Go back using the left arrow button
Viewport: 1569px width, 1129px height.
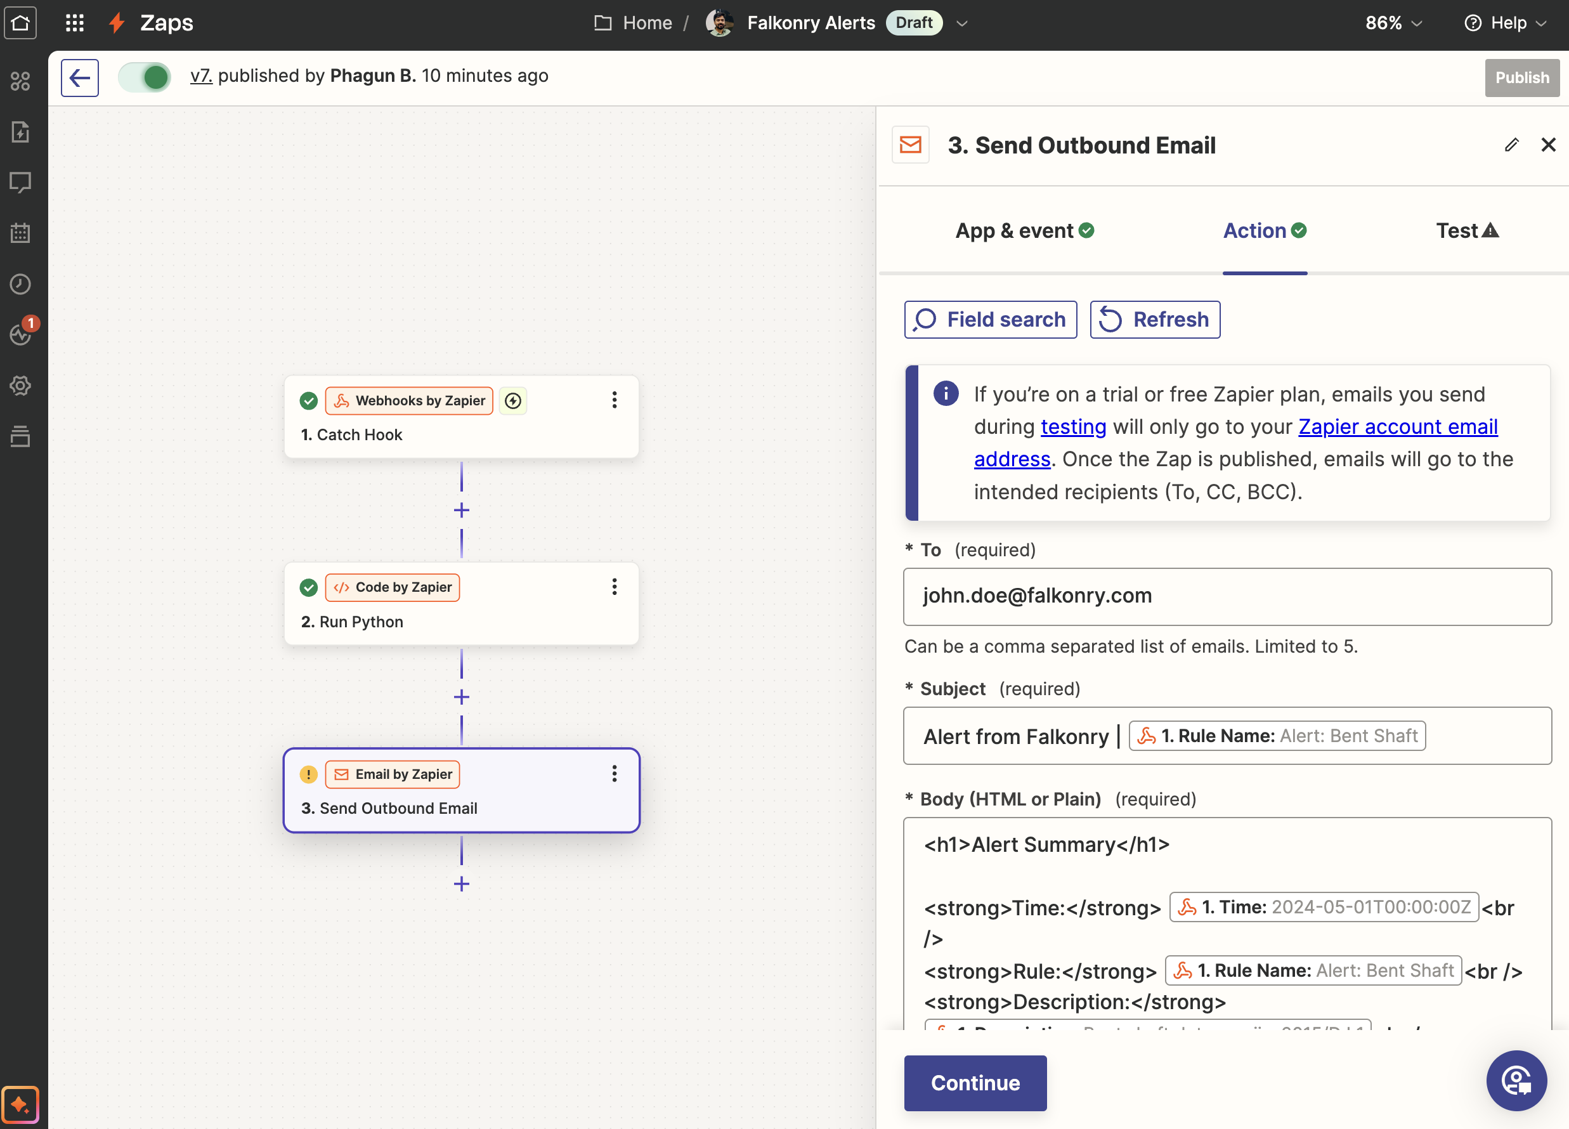tap(79, 77)
